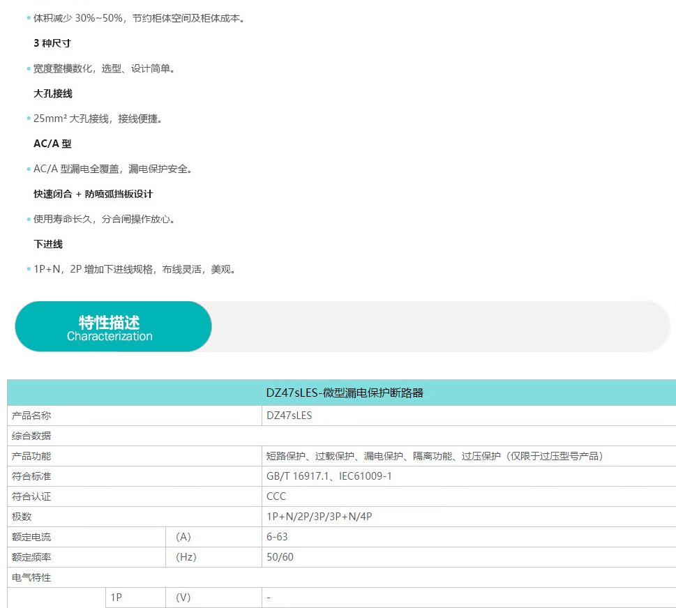
Task: Select the 综合数据 section row
Action: point(31,436)
